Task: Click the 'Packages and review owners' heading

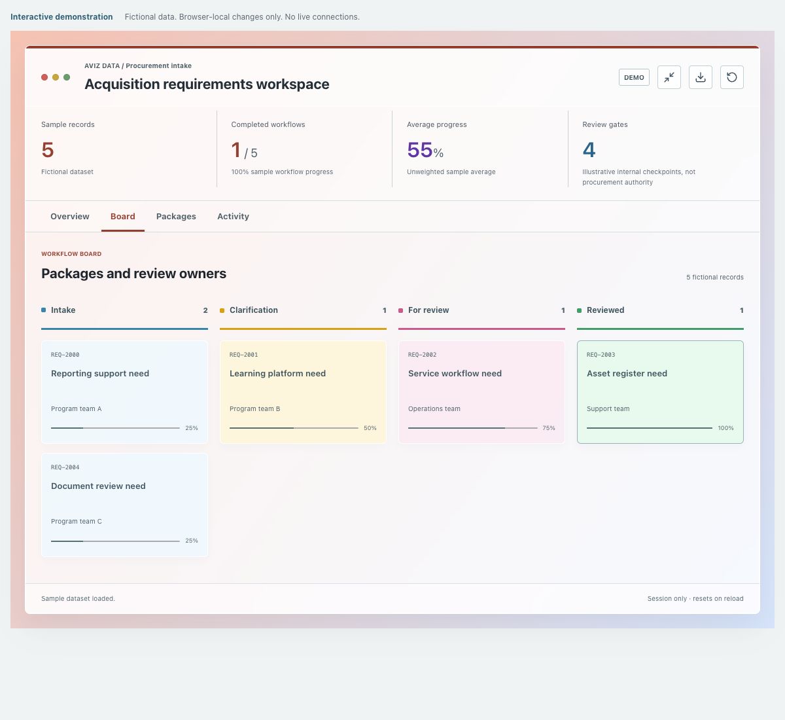Action: pos(134,274)
